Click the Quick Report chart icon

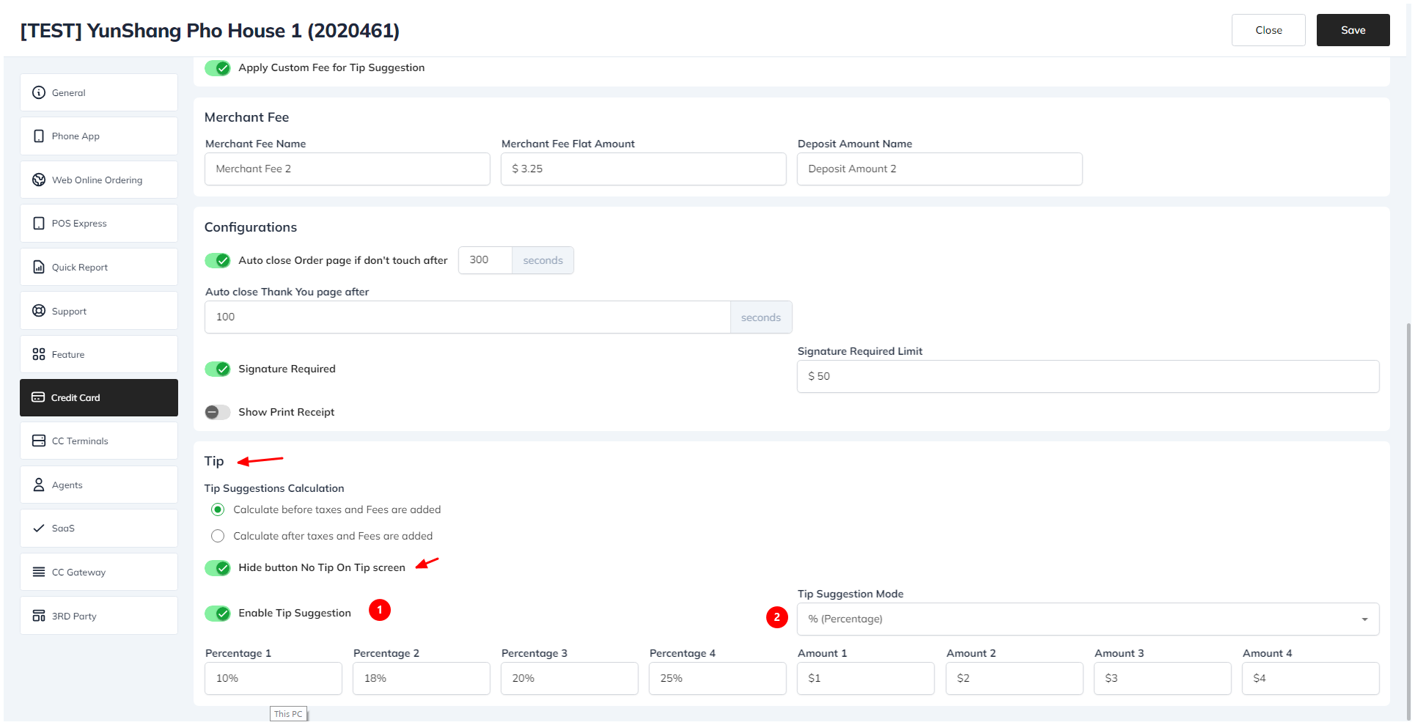(39, 268)
